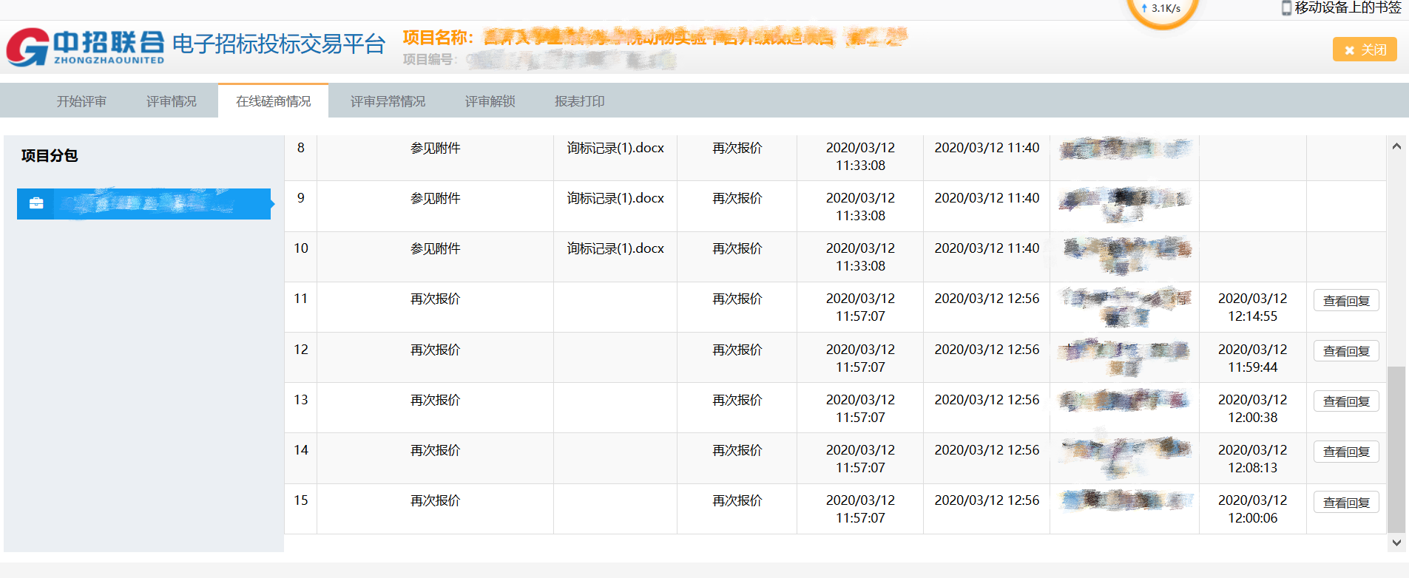Open row 8 attachment 询标记录(1).docx
This screenshot has width=1409, height=578.
[615, 148]
